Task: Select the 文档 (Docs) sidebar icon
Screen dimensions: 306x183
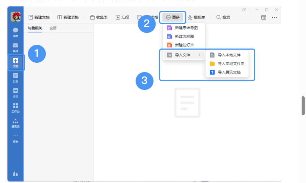Action: 16,62
